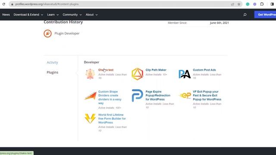Expand the Learn menu
Viewport: 276px width, 155px height.
pyautogui.click(x=53, y=15)
